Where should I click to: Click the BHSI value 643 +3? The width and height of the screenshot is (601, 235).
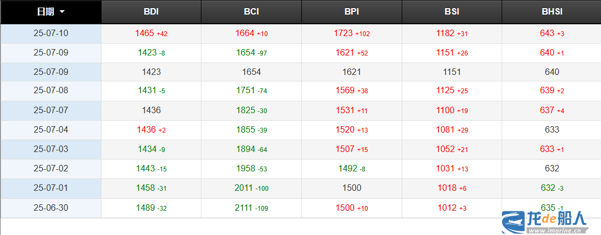pyautogui.click(x=552, y=33)
